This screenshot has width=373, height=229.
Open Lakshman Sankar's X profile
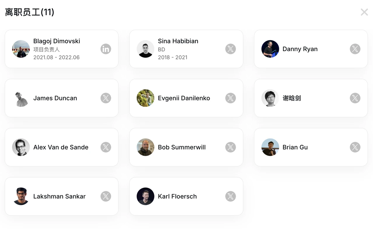[106, 196]
